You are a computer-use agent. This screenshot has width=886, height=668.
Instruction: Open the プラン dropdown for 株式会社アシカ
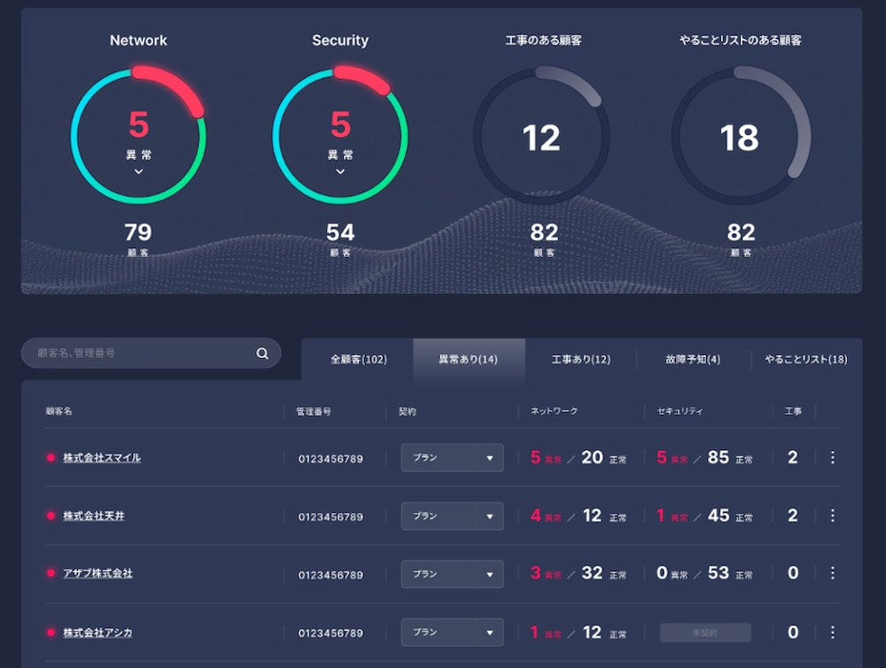coord(452,632)
